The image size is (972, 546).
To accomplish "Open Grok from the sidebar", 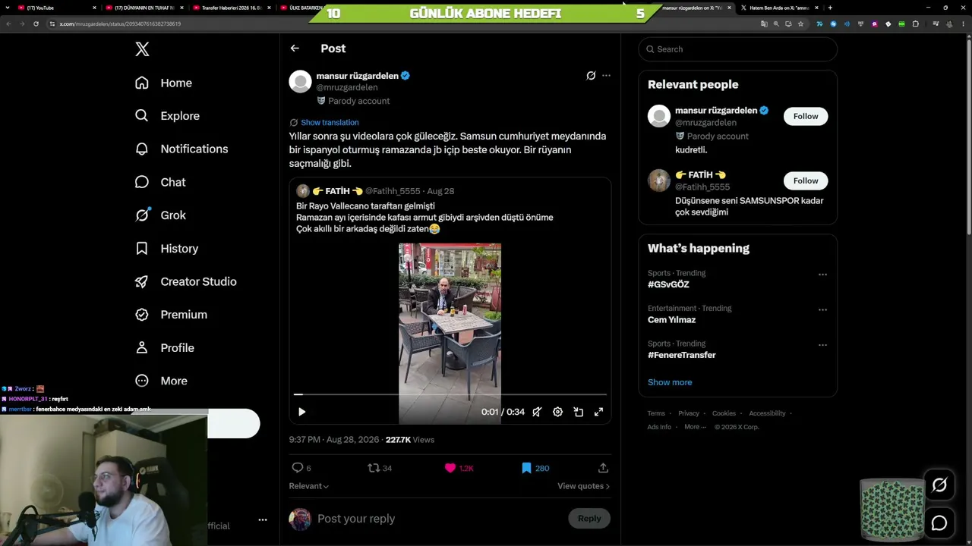I will point(160,215).
